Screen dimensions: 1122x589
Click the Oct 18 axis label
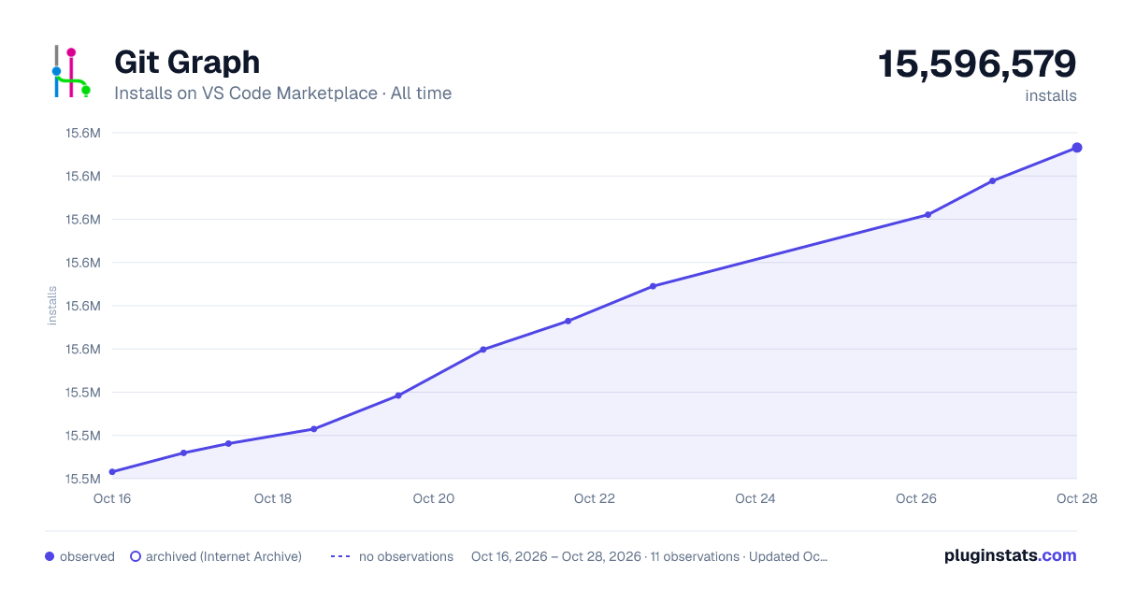(x=273, y=498)
